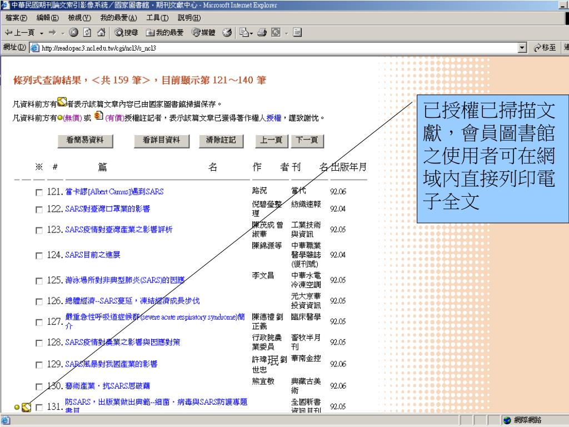Click the Discuss toolbar icon

tap(297, 33)
